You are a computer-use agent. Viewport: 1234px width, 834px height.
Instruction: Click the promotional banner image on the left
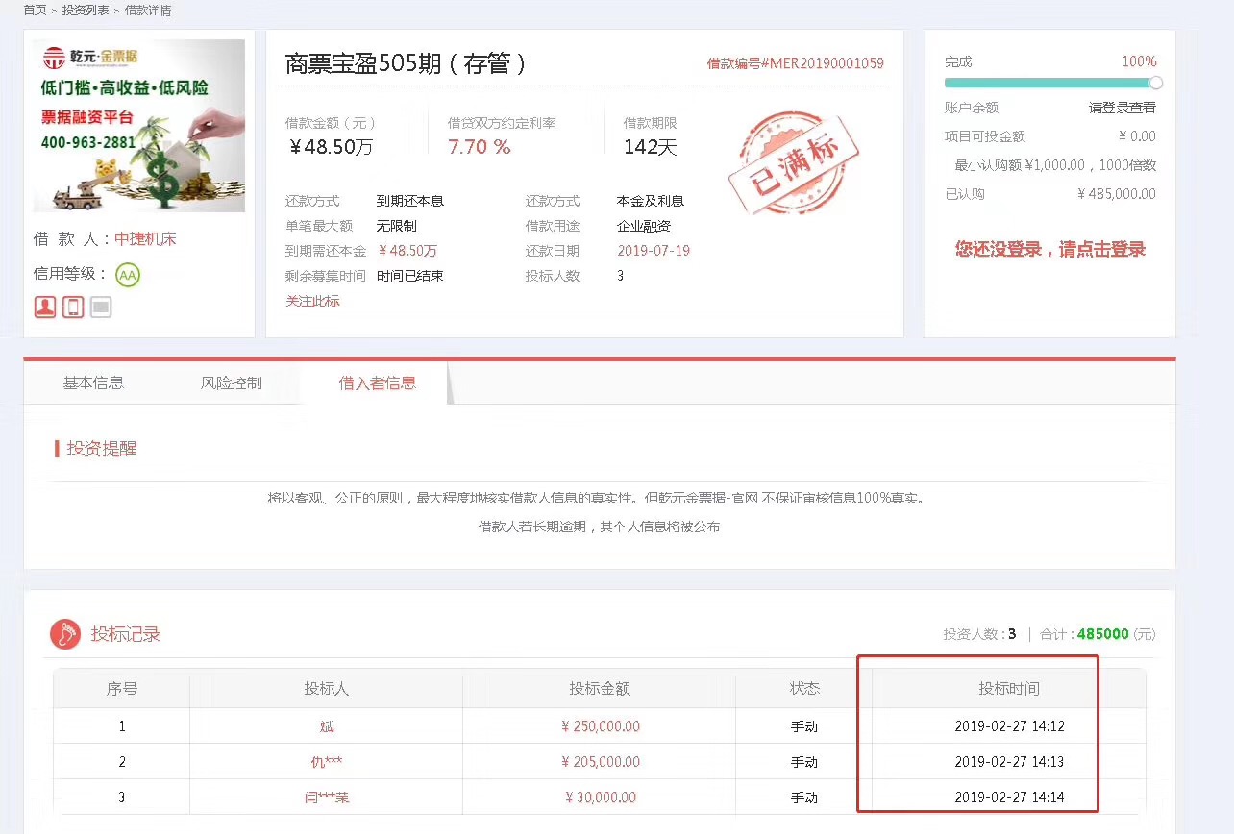pos(138,125)
